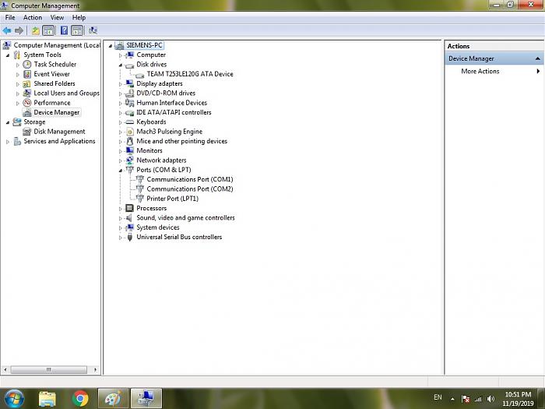Screen dimensions: 545x409
Task: Click the left pane scroll right arrow
Action: pyautogui.click(x=95, y=369)
